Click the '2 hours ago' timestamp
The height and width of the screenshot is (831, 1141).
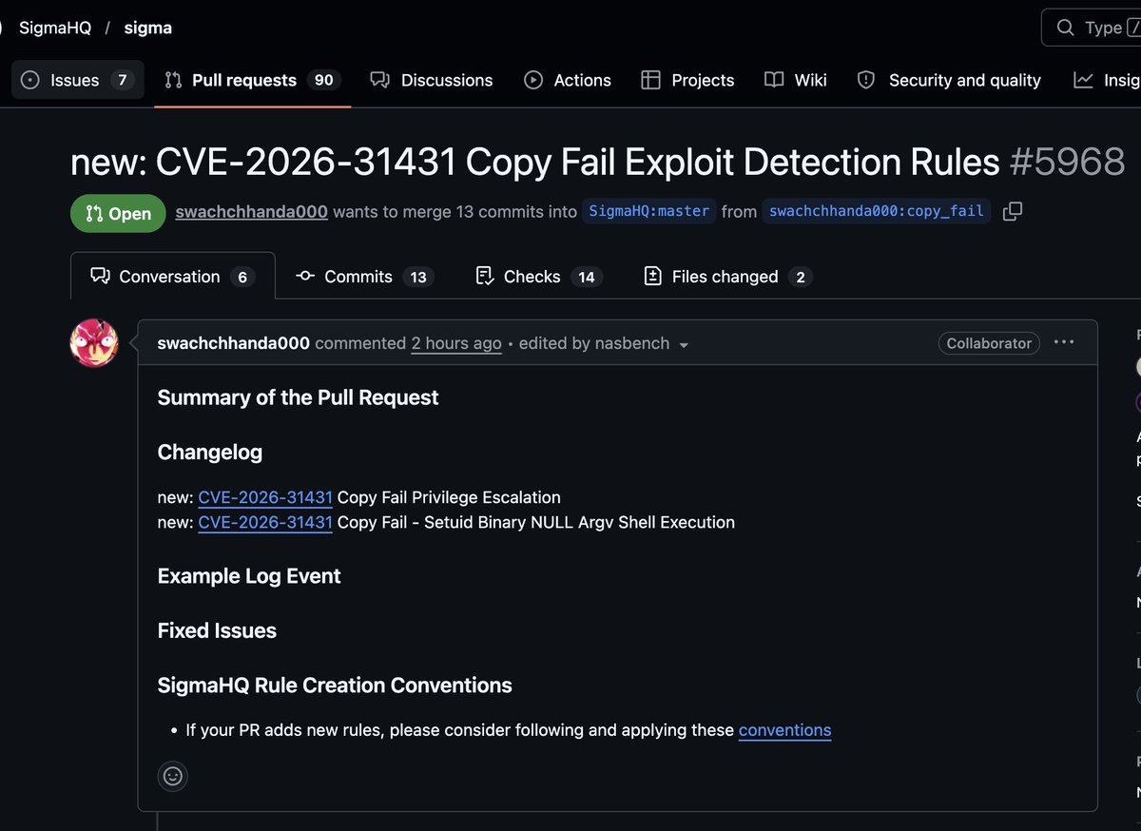(x=456, y=343)
